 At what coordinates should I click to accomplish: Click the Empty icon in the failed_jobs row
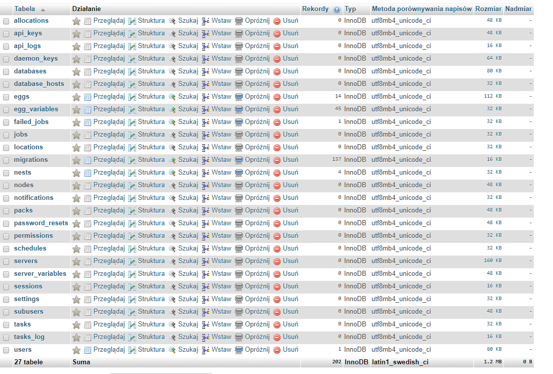(239, 122)
